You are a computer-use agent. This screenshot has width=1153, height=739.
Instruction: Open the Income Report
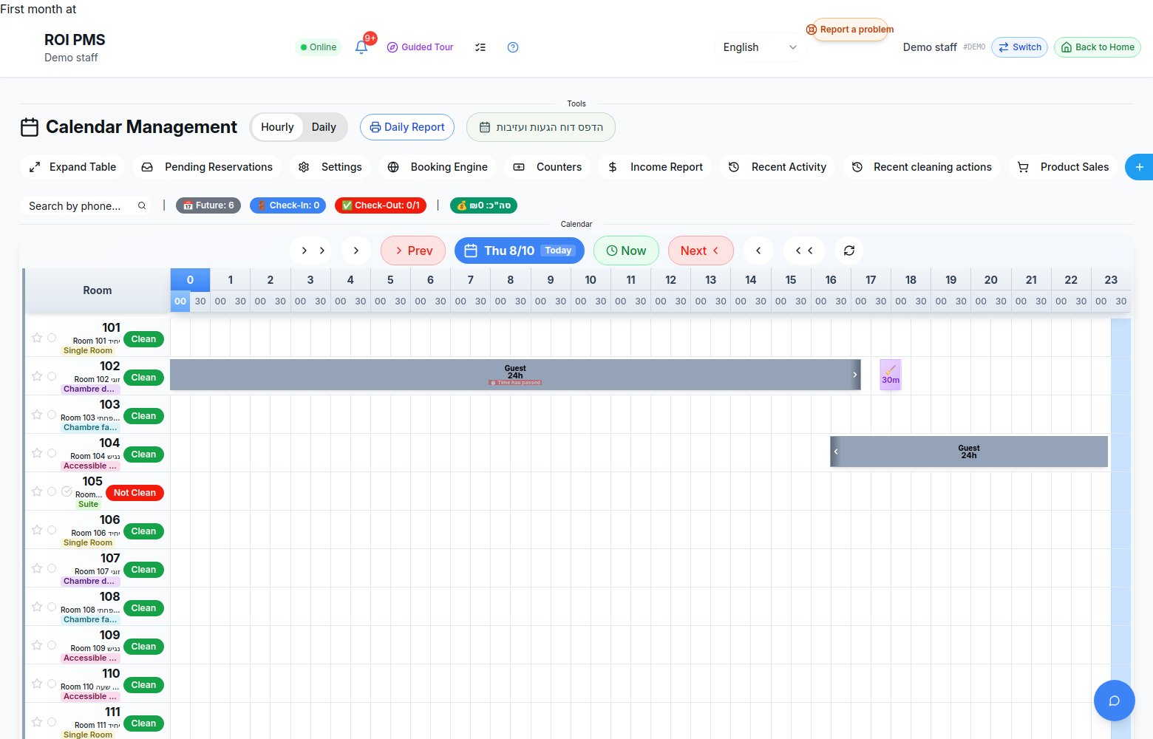(656, 167)
